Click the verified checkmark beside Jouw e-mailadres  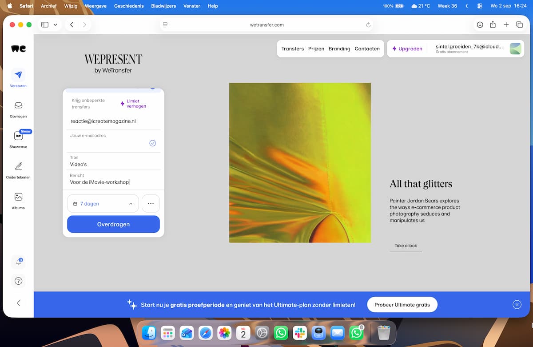(x=152, y=143)
